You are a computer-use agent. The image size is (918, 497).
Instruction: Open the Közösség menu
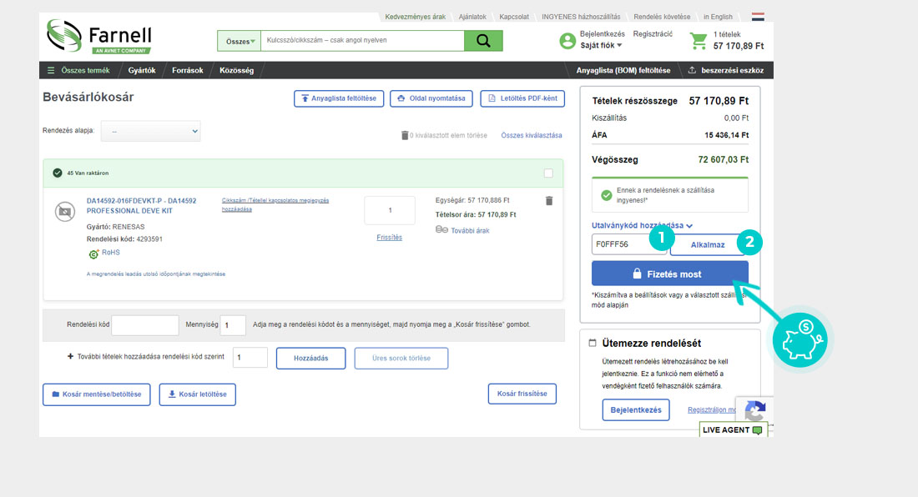click(x=236, y=70)
